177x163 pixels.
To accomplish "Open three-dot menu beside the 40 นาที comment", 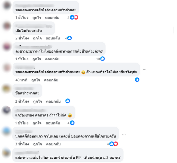I will (x=145, y=70).
